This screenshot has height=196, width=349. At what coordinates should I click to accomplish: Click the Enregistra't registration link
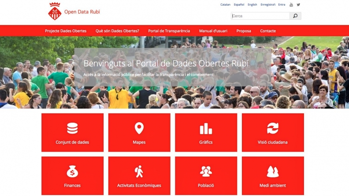pyautogui.click(x=268, y=5)
